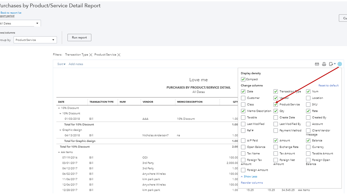Viewport: 347px width, 195px height.
Task: Uncheck the Memo/Description column checkbox
Action: 243,111
